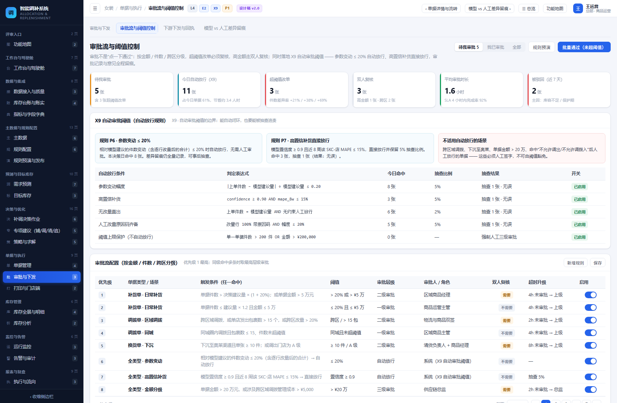Click the 规则预演 button
Image resolution: width=617 pixels, height=403 pixels.
tap(541, 47)
